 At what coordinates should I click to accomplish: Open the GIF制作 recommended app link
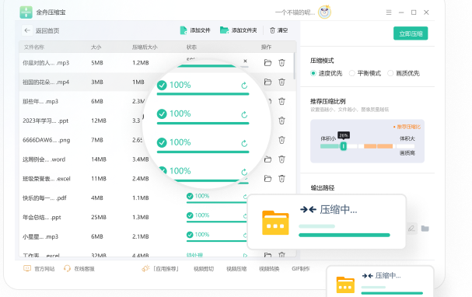tap(301, 269)
